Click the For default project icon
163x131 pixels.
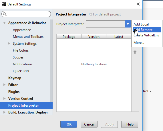pyautogui.click(x=90, y=14)
